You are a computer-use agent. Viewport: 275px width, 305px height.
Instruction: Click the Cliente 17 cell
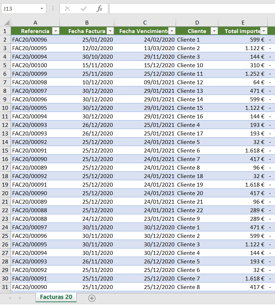[197, 133]
